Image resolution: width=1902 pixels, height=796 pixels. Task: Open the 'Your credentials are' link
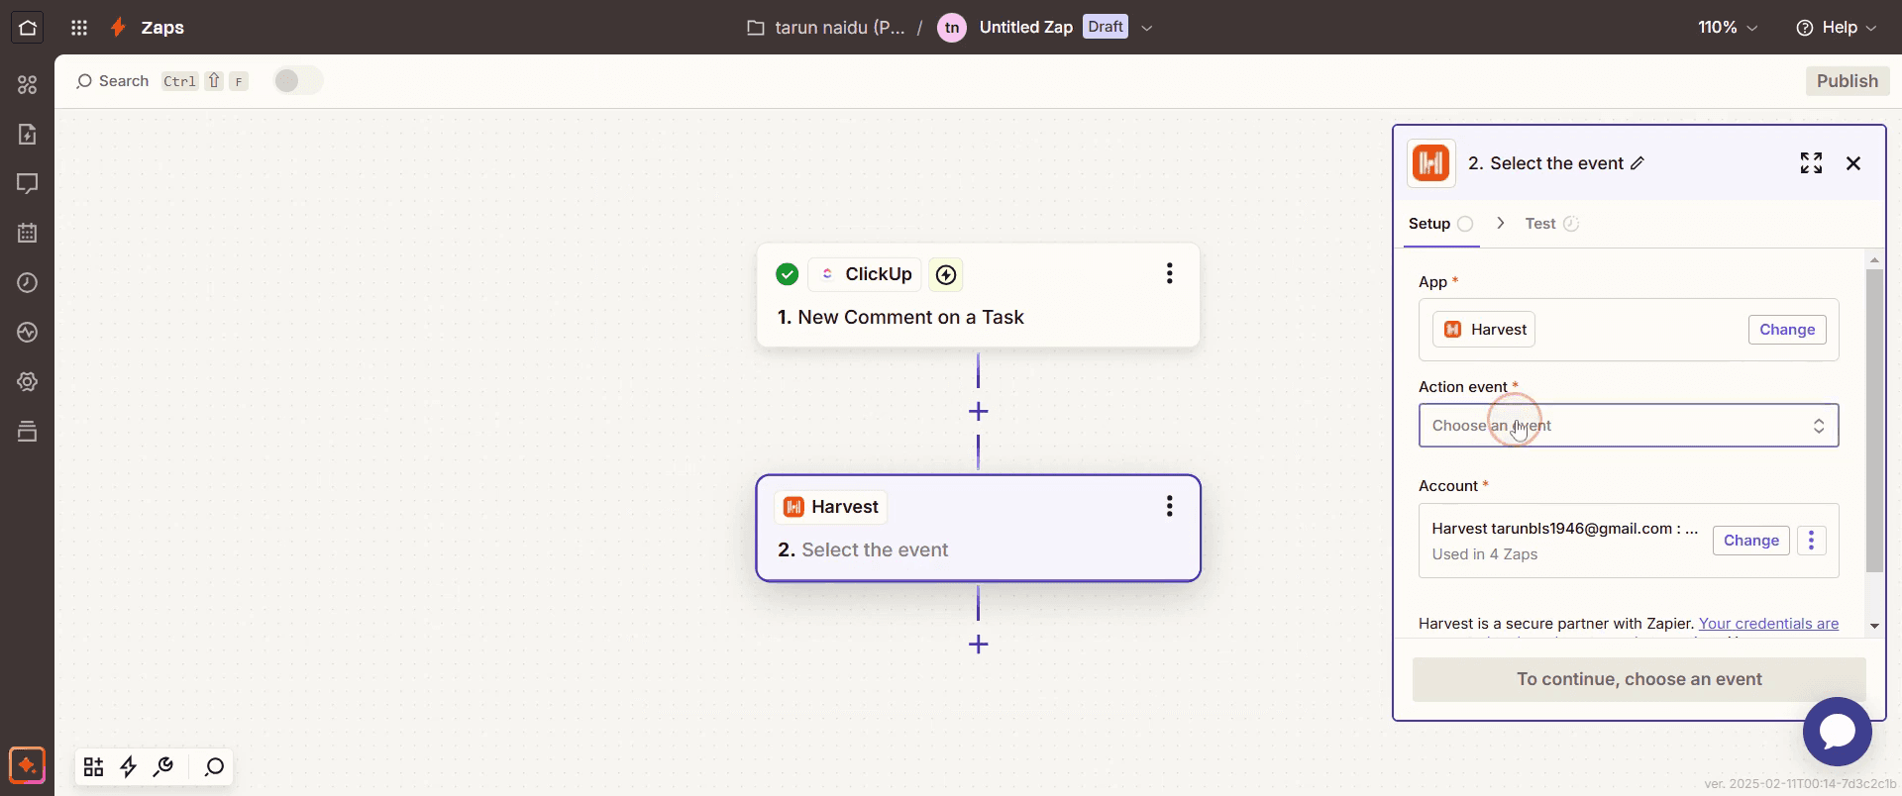(1768, 624)
